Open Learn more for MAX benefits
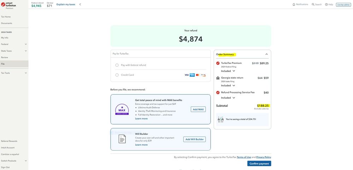Screen dimensions: 353x170 (x=141, y=119)
